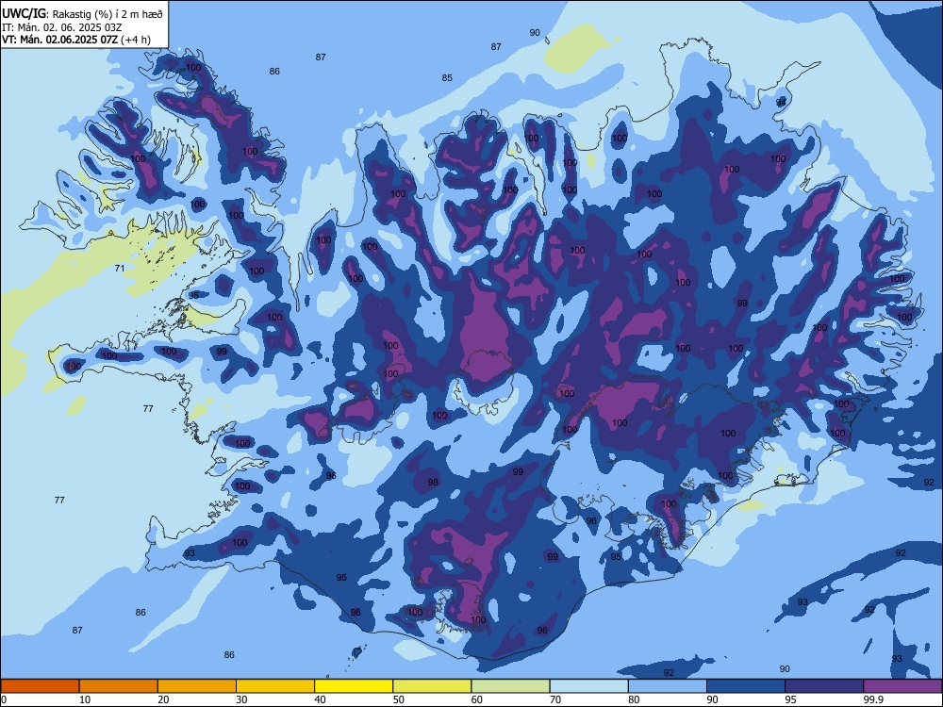The image size is (943, 707).
Task: Choose the 70–80 pale blue legend swatch
Action: tap(588, 686)
